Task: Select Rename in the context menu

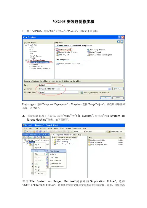Action: 38,170
